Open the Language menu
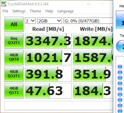 click(65, 11)
